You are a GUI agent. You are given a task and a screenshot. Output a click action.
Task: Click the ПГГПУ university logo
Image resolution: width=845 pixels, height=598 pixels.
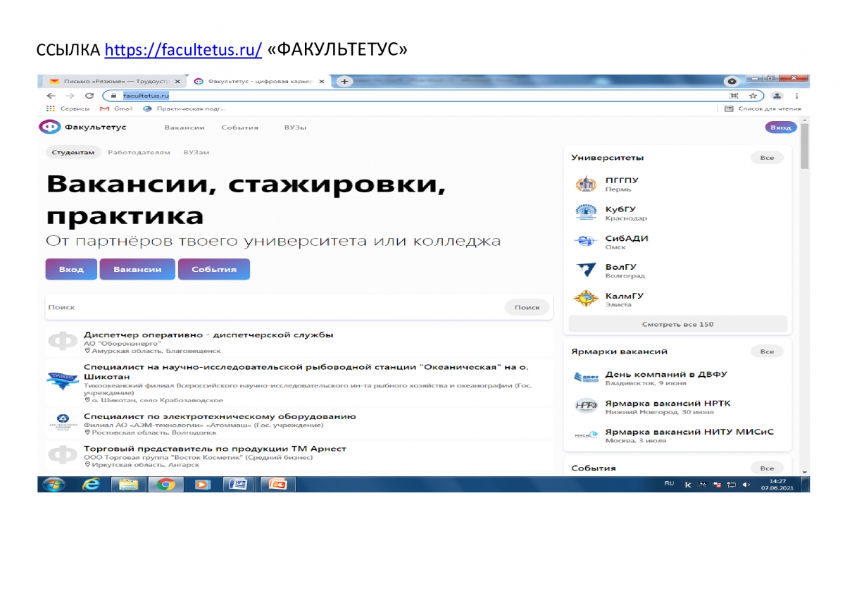586,184
